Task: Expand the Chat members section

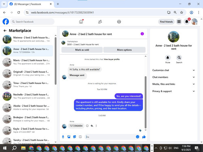Action: coord(174,77)
